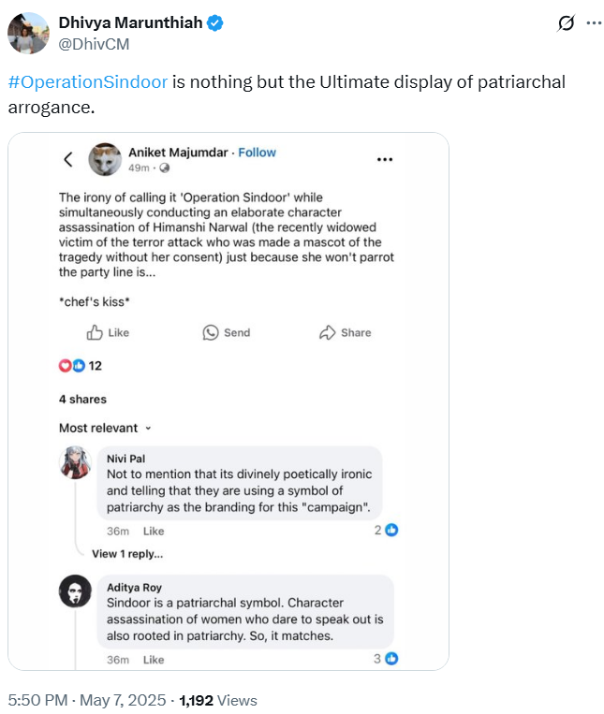
Task: Click the tweet timestamp 5:50 PM May 7, 2025
Action: (86, 700)
